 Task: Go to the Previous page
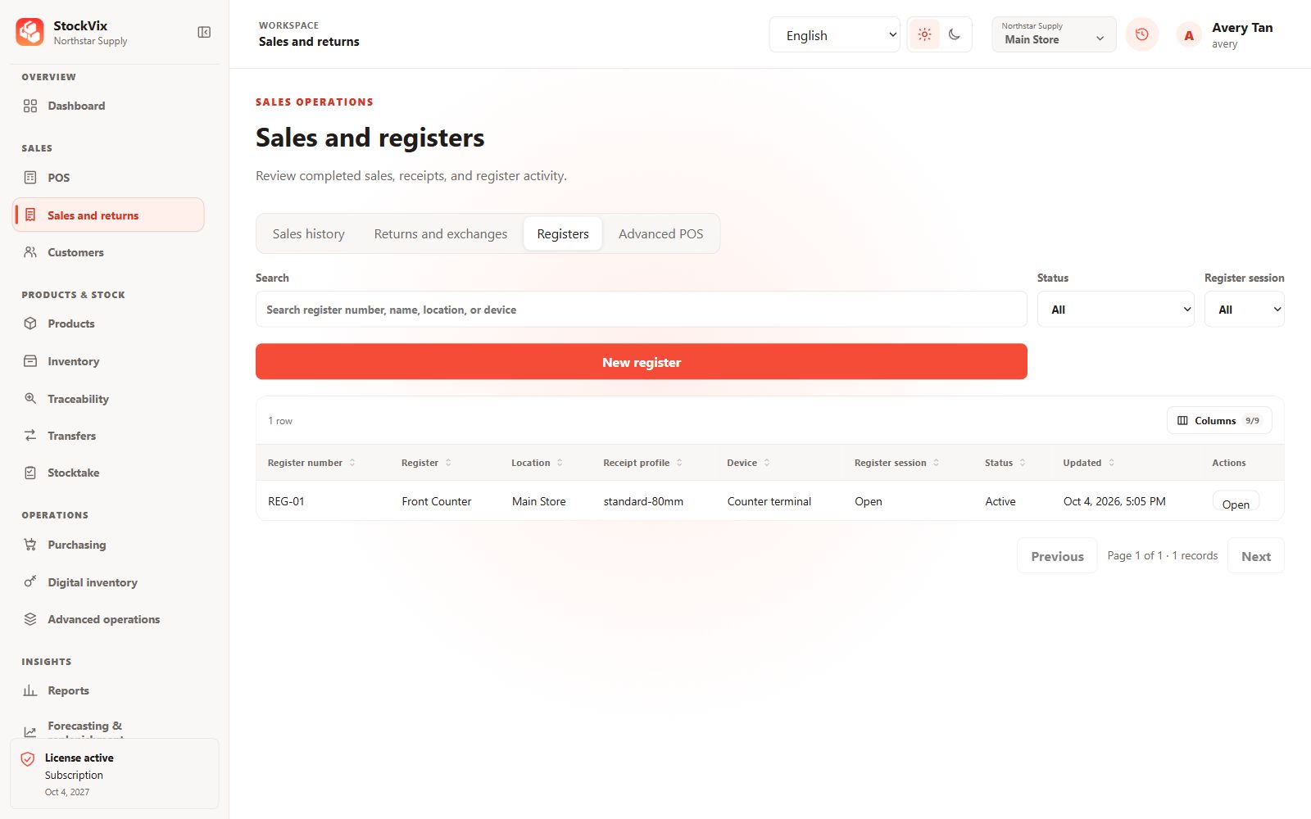pyautogui.click(x=1057, y=556)
